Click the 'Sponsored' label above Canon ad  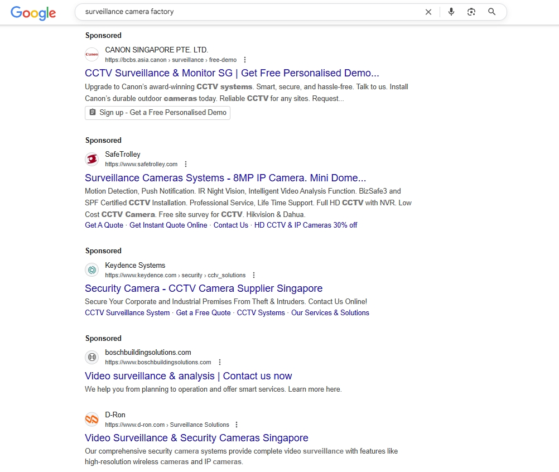click(x=103, y=35)
